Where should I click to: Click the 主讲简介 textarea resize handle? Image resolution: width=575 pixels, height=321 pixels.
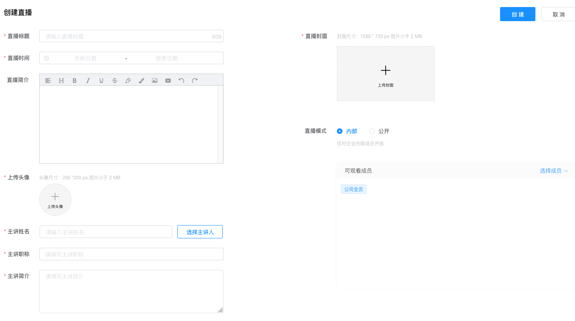tap(220, 310)
